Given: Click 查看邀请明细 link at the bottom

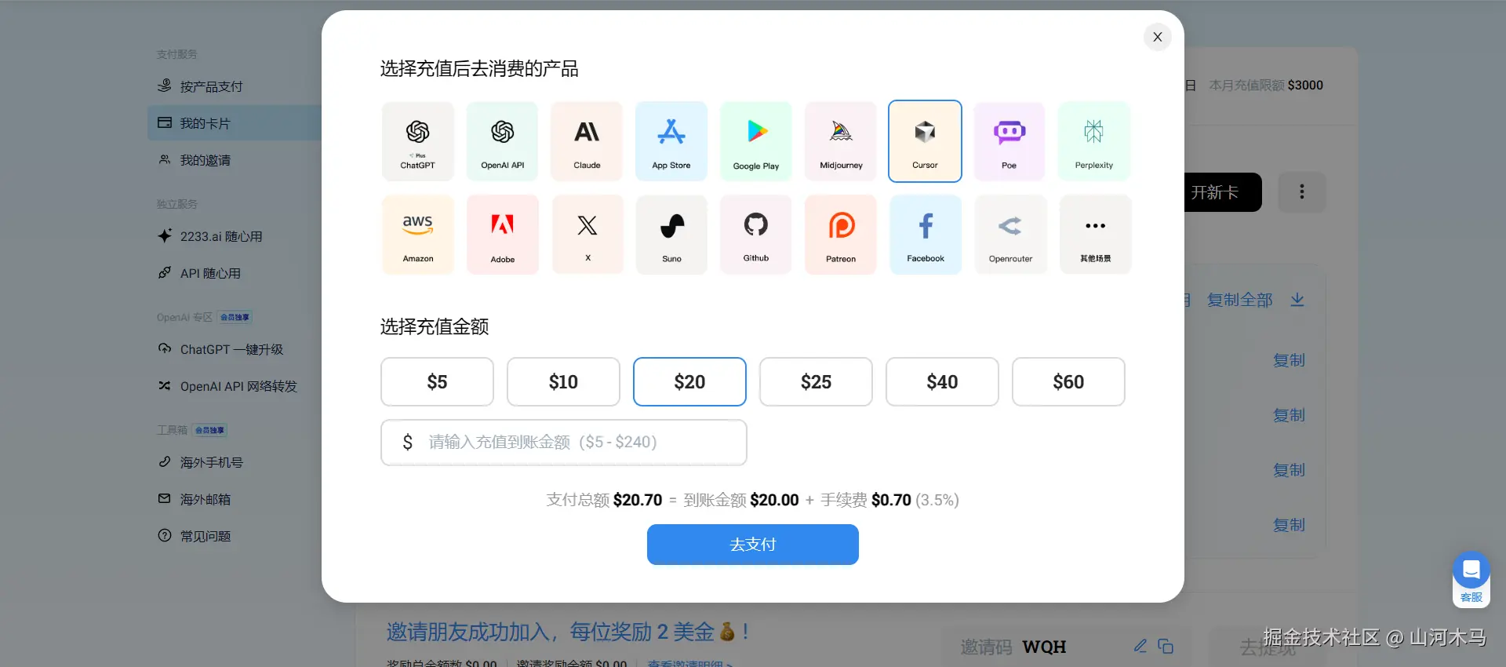Looking at the screenshot, I should point(690,662).
